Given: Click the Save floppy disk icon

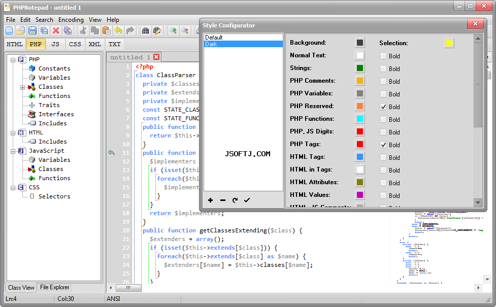Looking at the screenshot, I should point(32,30).
